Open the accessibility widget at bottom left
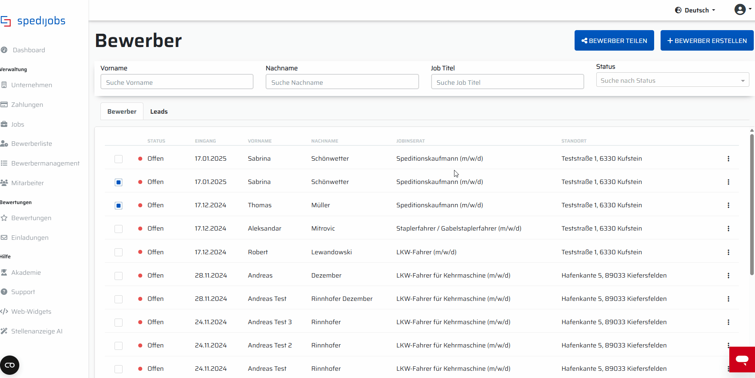This screenshot has height=378, width=755. (x=10, y=365)
